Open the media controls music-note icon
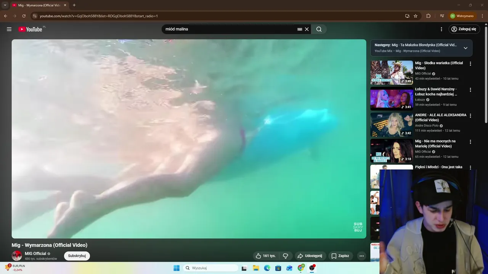Viewport: 488px width, 274px height. (x=442, y=16)
